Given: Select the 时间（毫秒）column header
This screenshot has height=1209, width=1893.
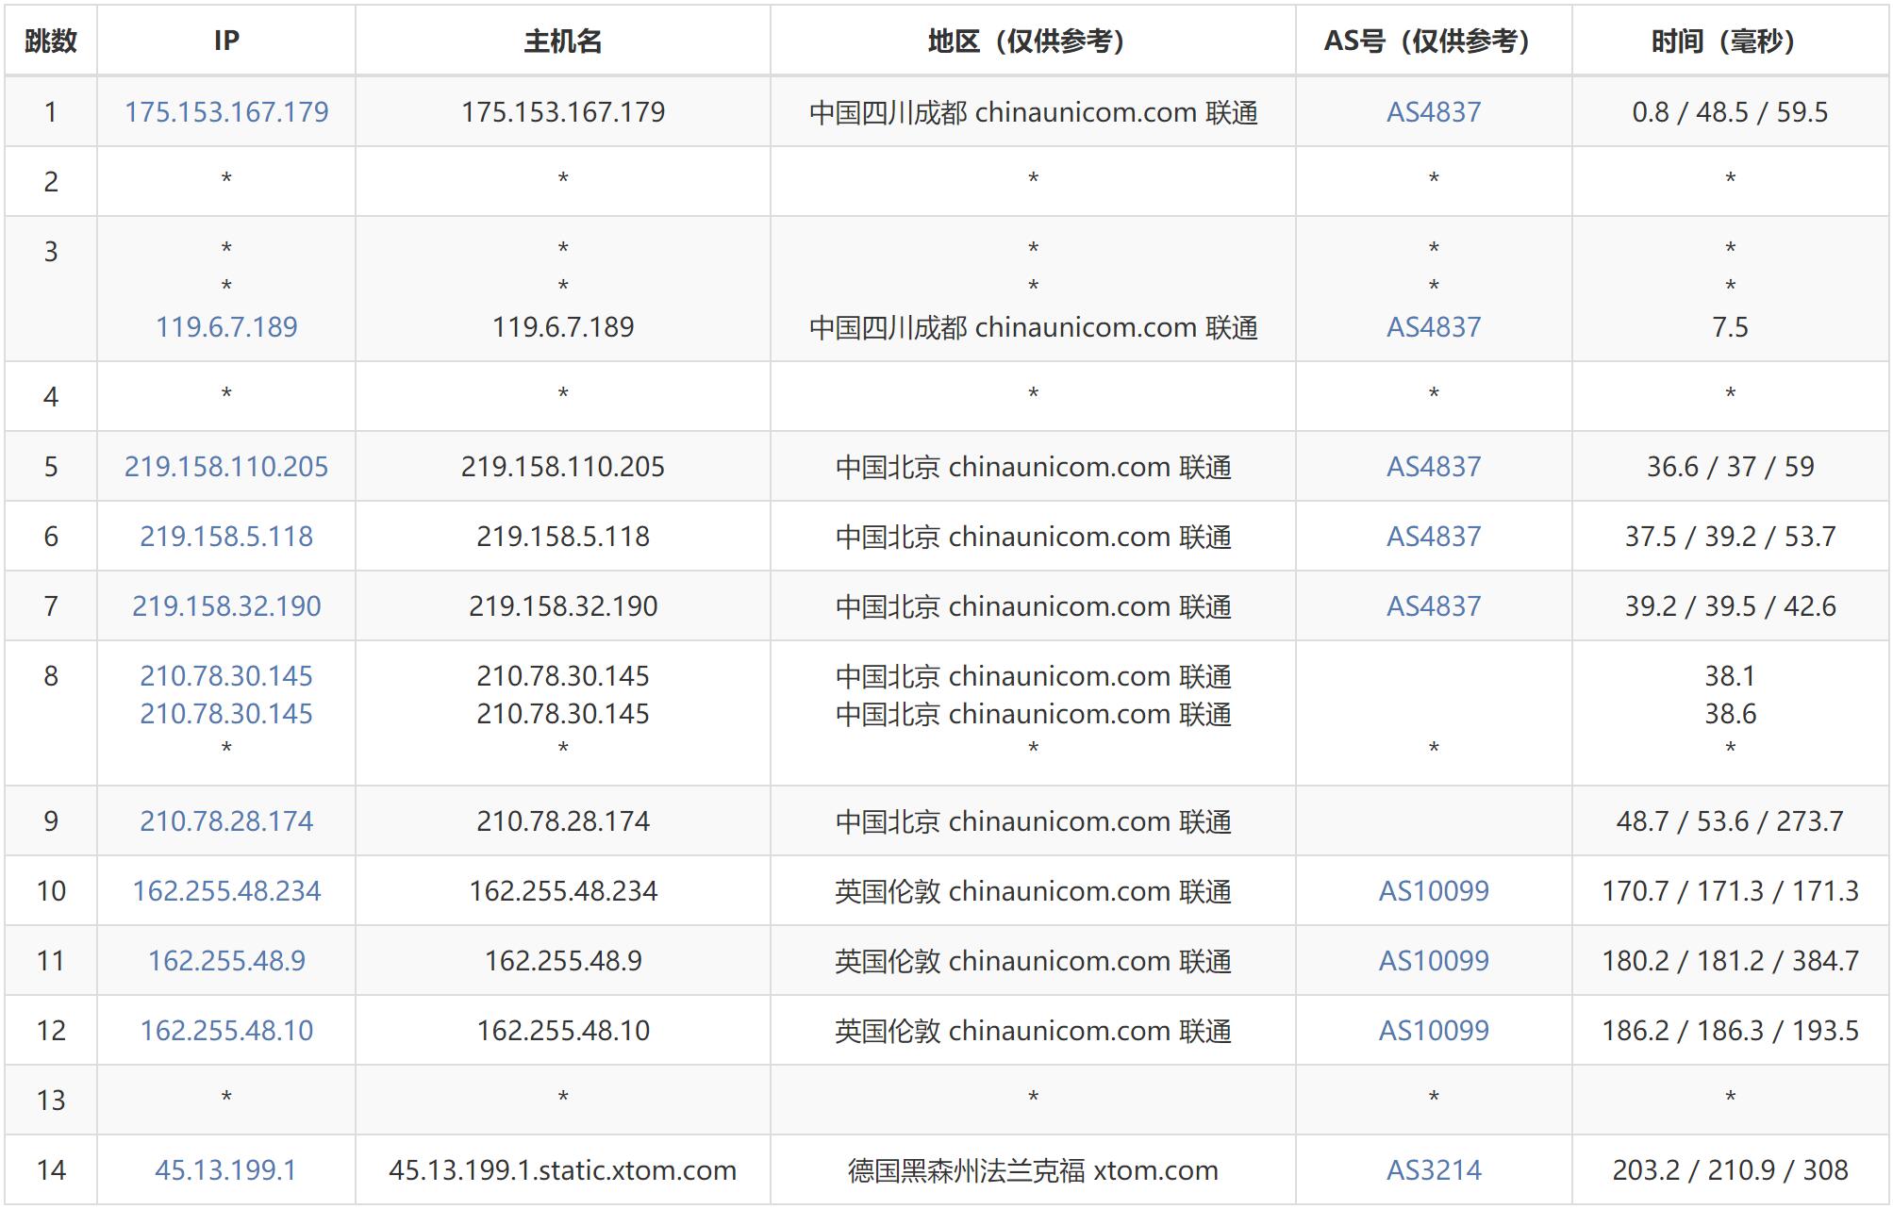Looking at the screenshot, I should 1731,41.
